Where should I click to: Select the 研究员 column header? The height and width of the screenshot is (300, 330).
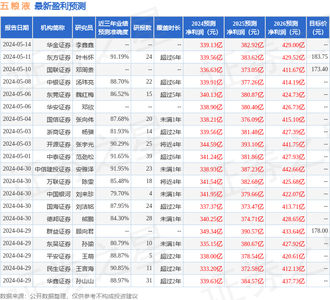click(84, 28)
